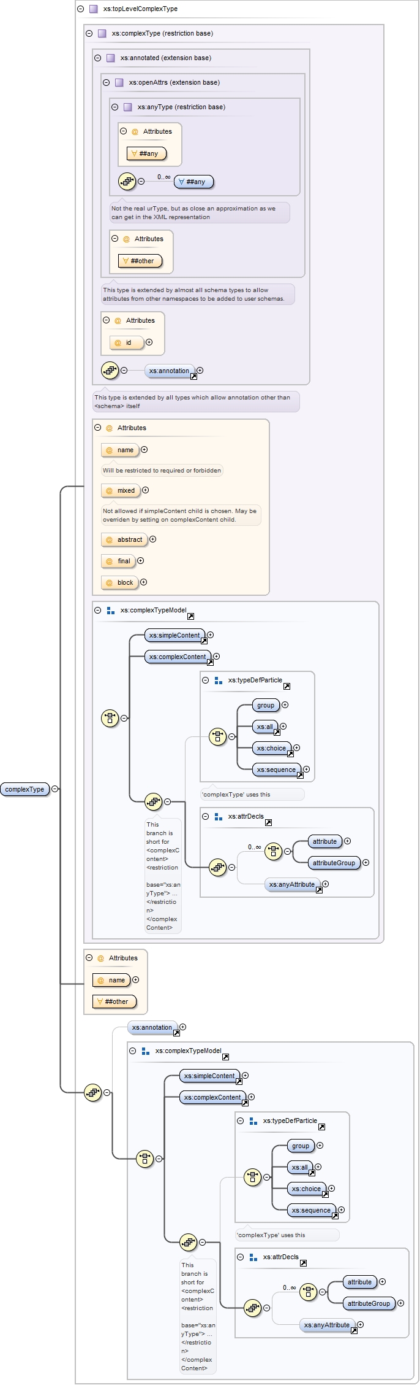Click the purple icon beside xs:anyType (restriction base)
This screenshot has height=1385, width=420.
coord(128,107)
